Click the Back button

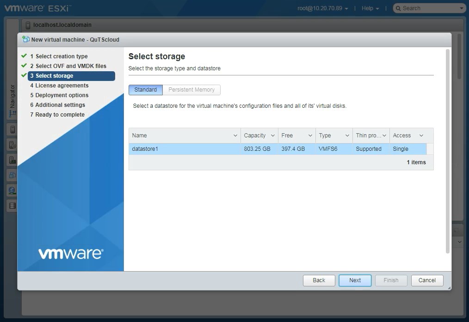coord(319,280)
